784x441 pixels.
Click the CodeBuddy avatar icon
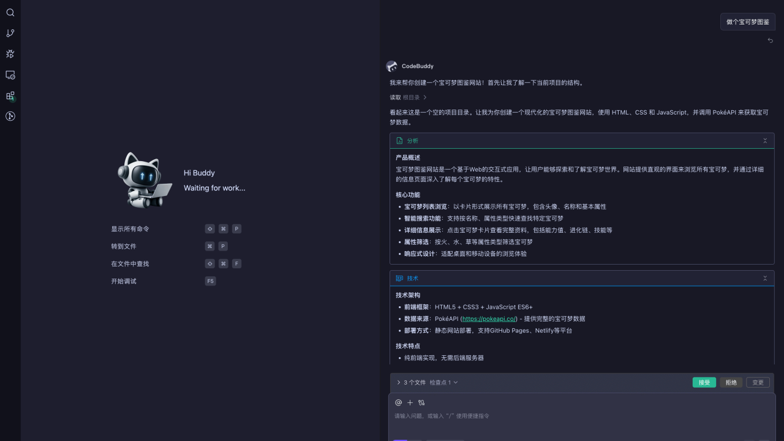(x=391, y=66)
